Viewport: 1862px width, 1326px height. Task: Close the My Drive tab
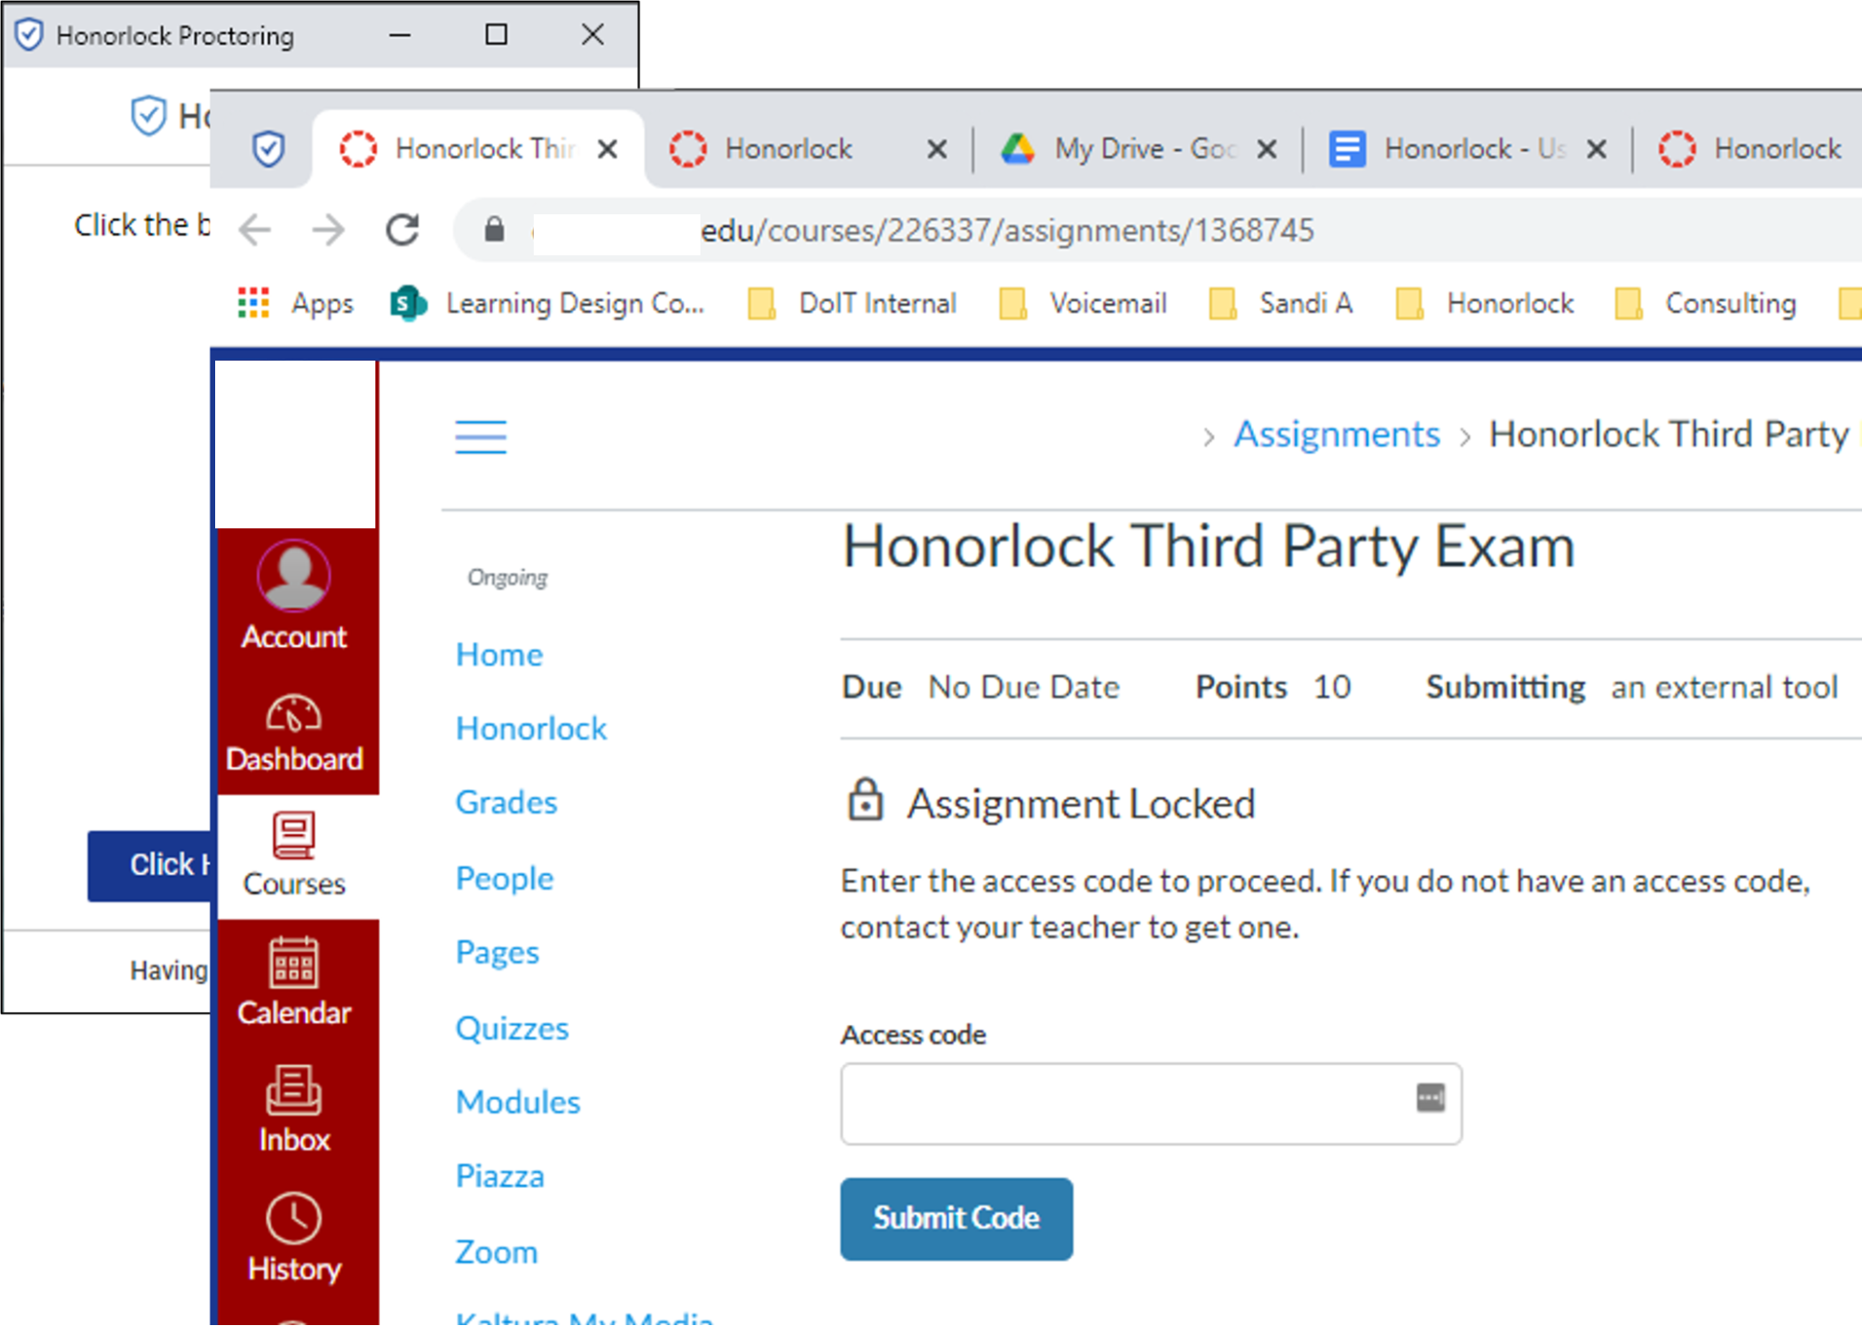(x=1267, y=149)
